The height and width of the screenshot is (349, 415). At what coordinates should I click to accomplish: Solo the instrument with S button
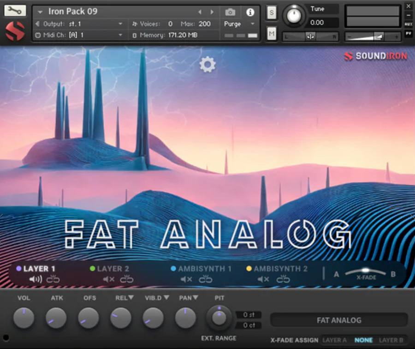point(272,13)
